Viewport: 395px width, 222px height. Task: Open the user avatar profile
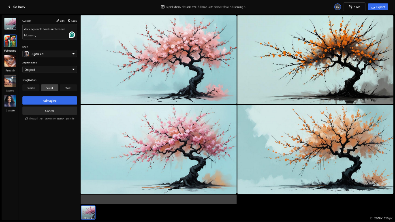tap(337, 7)
